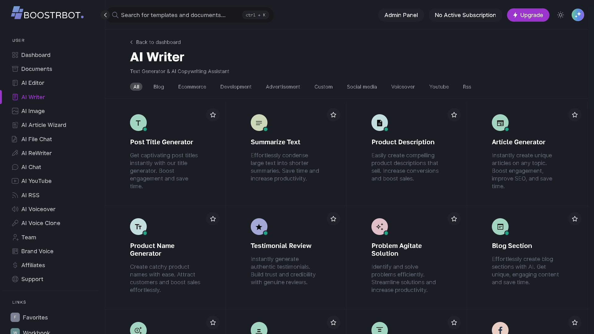This screenshot has width=594, height=334.
Task: Open Product Description template icon
Action: pyautogui.click(x=379, y=123)
